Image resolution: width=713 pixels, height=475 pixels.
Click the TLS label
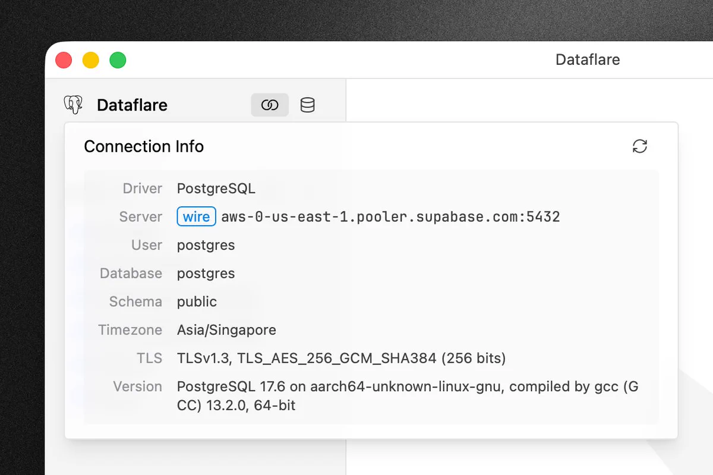pyautogui.click(x=149, y=358)
